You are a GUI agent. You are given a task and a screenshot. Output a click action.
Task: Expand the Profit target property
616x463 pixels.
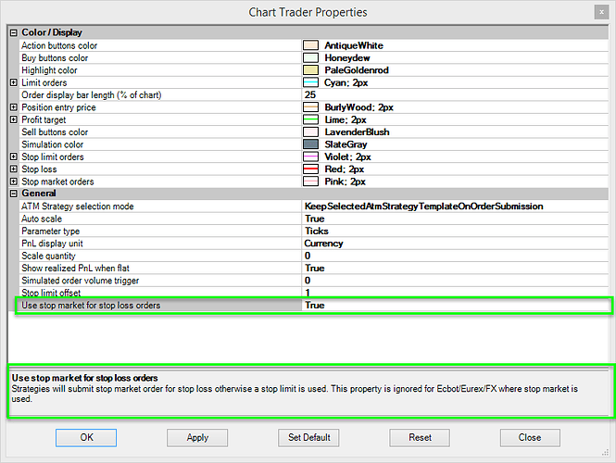click(x=13, y=119)
